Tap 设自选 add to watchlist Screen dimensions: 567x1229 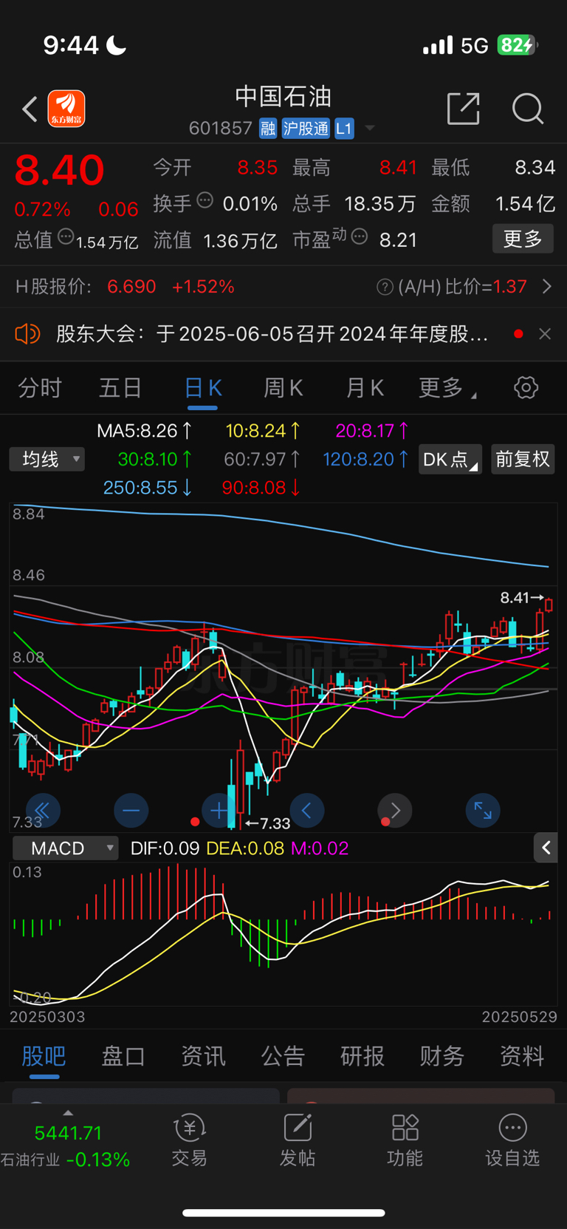(x=512, y=1140)
